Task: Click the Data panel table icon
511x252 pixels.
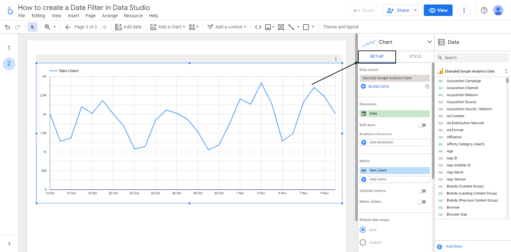Action: 441,42
